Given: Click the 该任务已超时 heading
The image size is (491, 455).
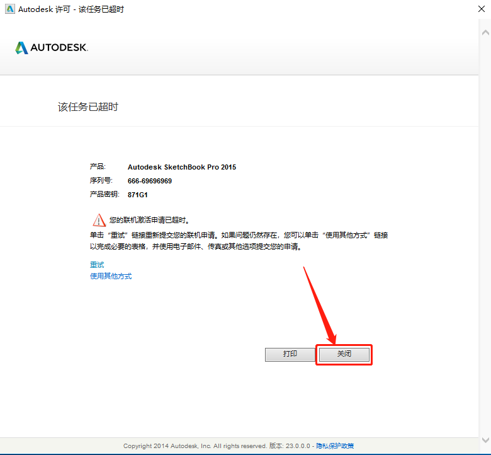Looking at the screenshot, I should tap(88, 107).
